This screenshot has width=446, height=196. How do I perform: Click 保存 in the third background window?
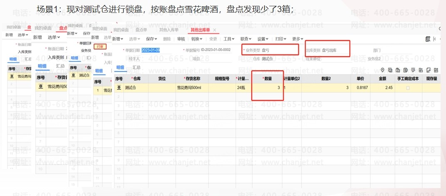click(x=86, y=33)
